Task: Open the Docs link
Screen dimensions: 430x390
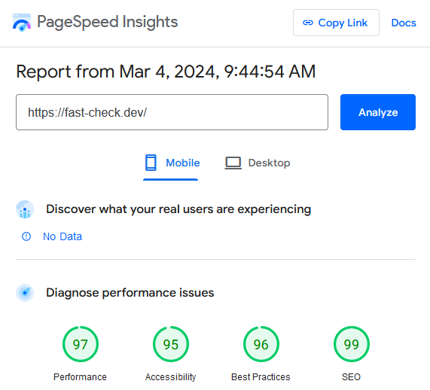Action: click(x=404, y=23)
